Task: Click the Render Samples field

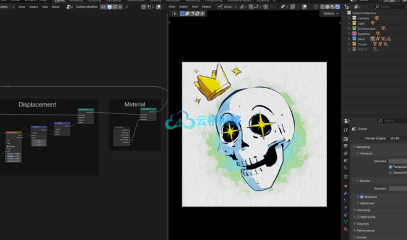Action: [398, 189]
